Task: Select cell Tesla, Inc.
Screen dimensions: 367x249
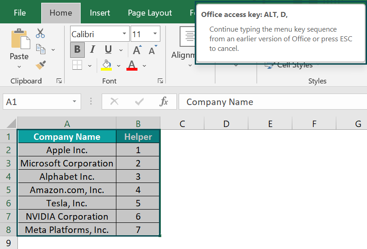Action: point(67,203)
